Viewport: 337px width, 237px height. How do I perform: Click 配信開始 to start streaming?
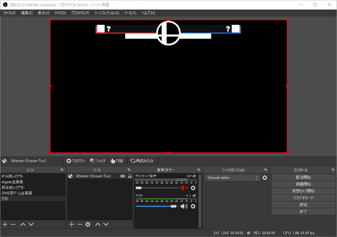(303, 177)
